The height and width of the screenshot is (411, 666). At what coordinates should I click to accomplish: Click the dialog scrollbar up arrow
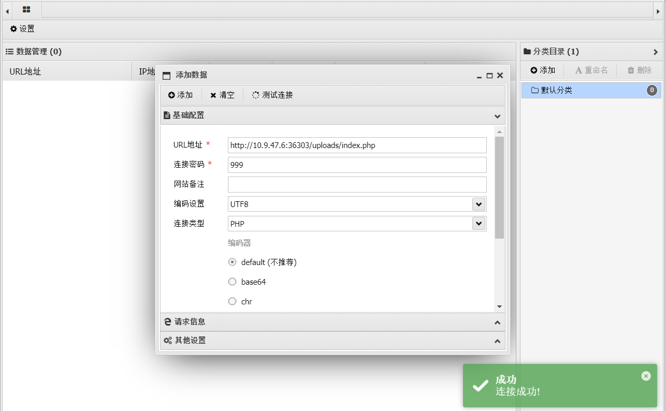499,131
